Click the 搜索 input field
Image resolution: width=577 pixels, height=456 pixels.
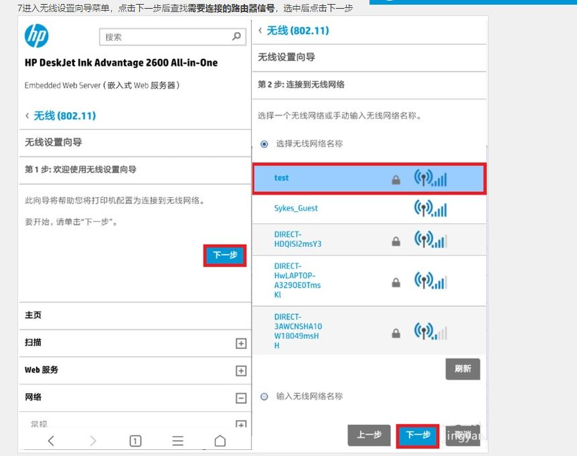click(173, 37)
